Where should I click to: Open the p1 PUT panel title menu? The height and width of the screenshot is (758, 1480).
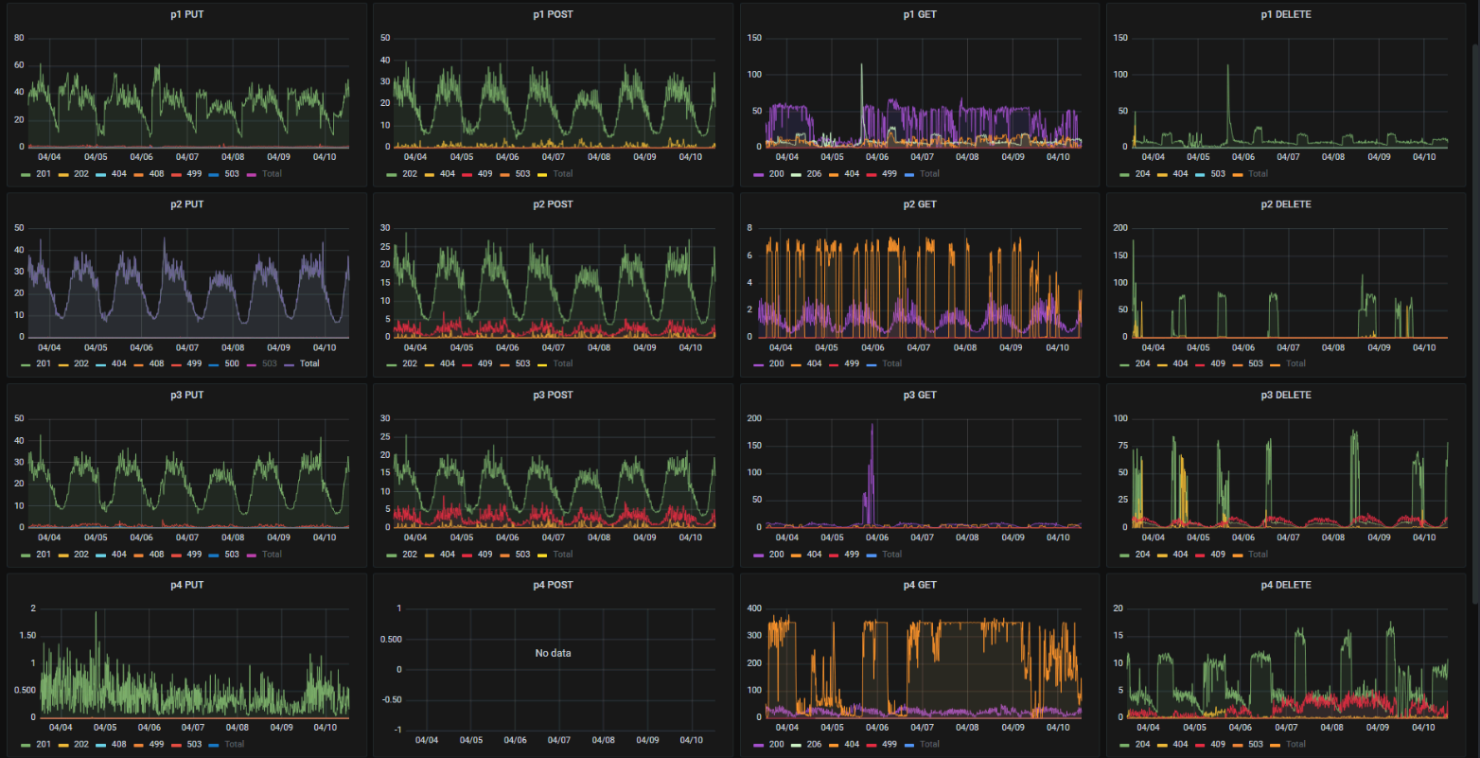[x=187, y=14]
